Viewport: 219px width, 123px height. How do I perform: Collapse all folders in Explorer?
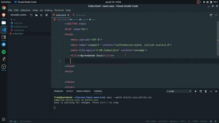47,15
